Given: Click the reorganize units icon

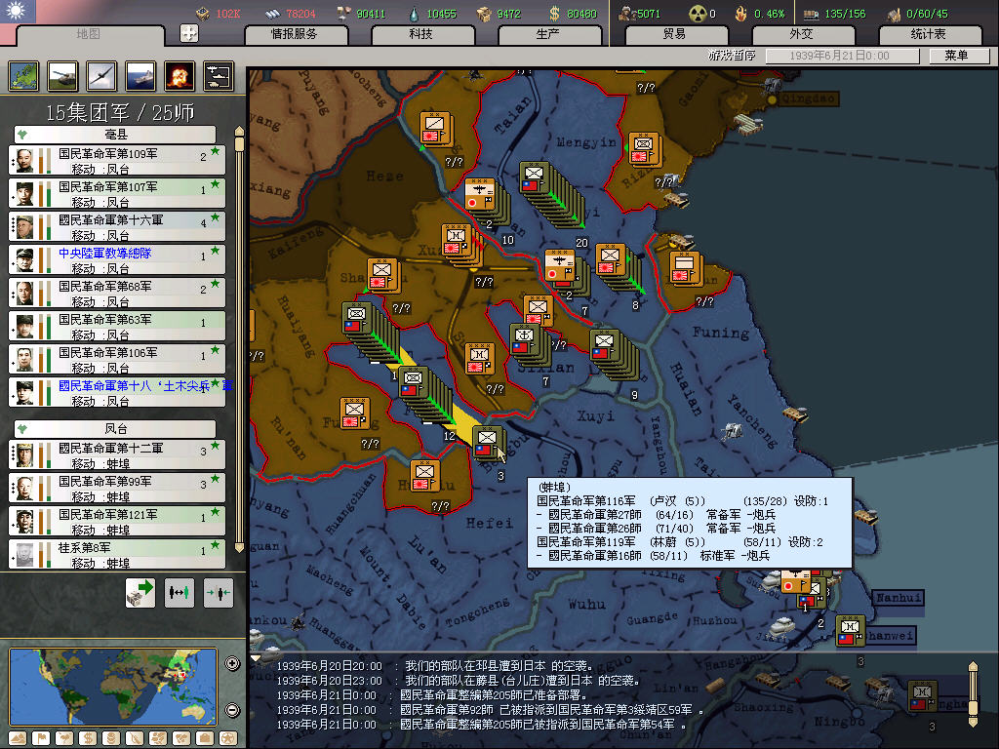Looking at the screenshot, I should pyautogui.click(x=180, y=592).
